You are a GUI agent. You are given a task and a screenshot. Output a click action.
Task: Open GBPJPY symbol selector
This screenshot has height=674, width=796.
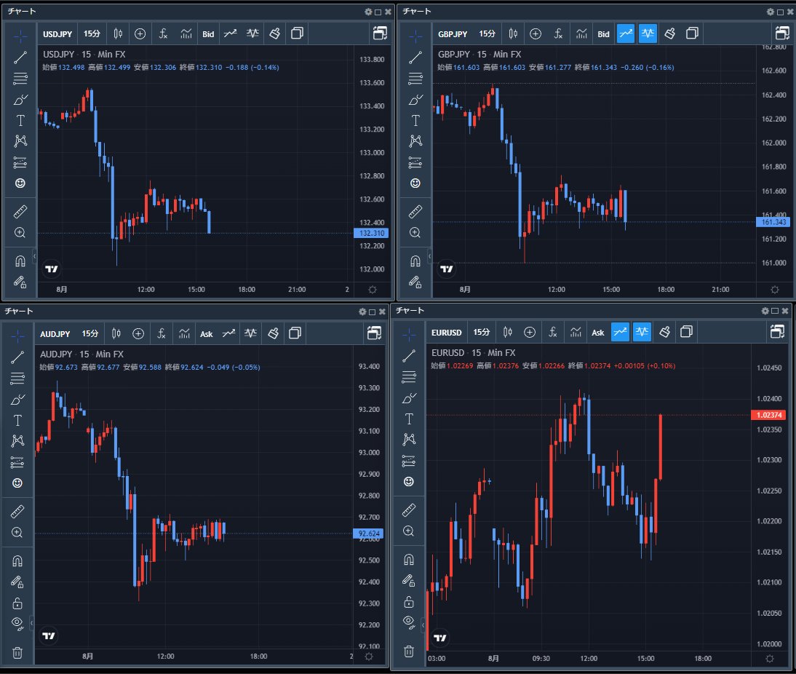tap(453, 34)
